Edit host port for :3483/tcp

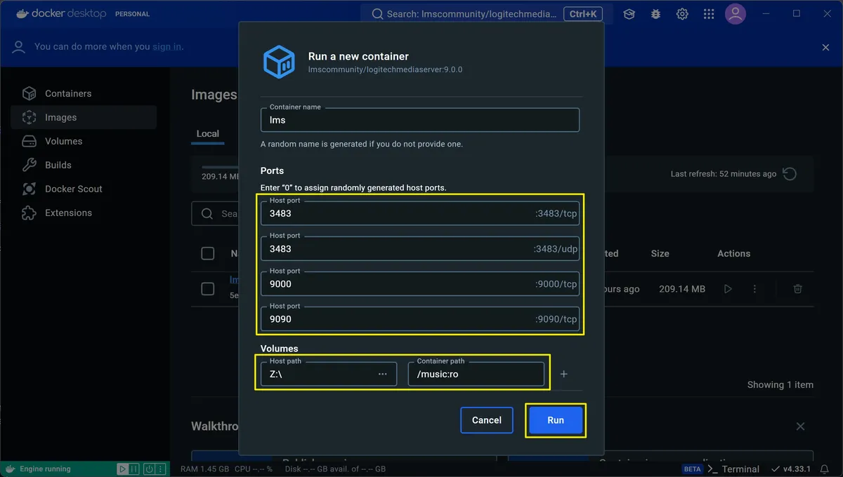[x=420, y=213]
